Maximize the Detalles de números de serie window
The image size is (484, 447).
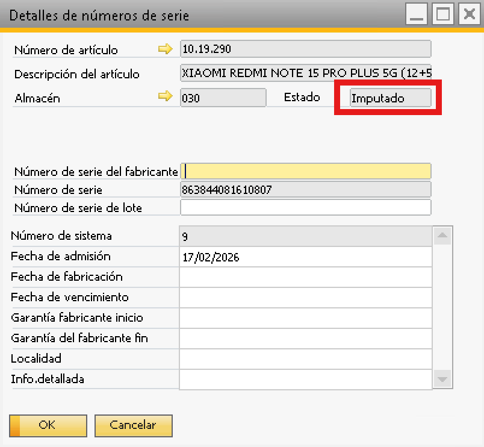442,14
